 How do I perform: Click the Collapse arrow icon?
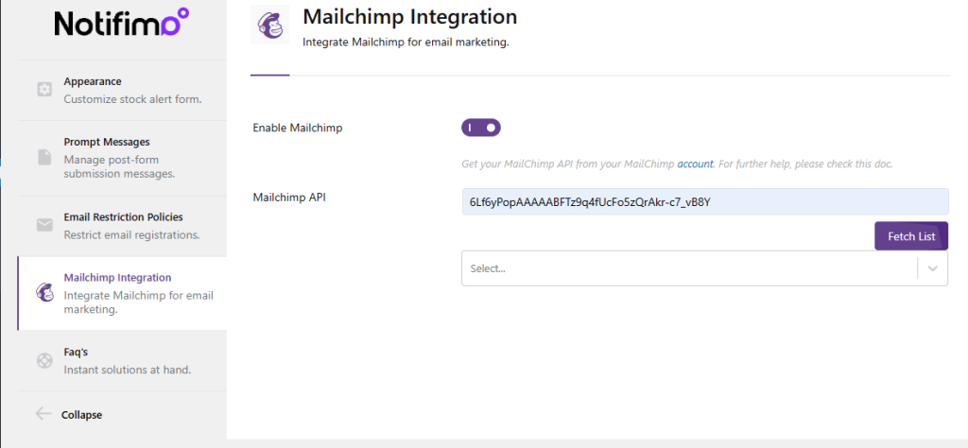43,413
